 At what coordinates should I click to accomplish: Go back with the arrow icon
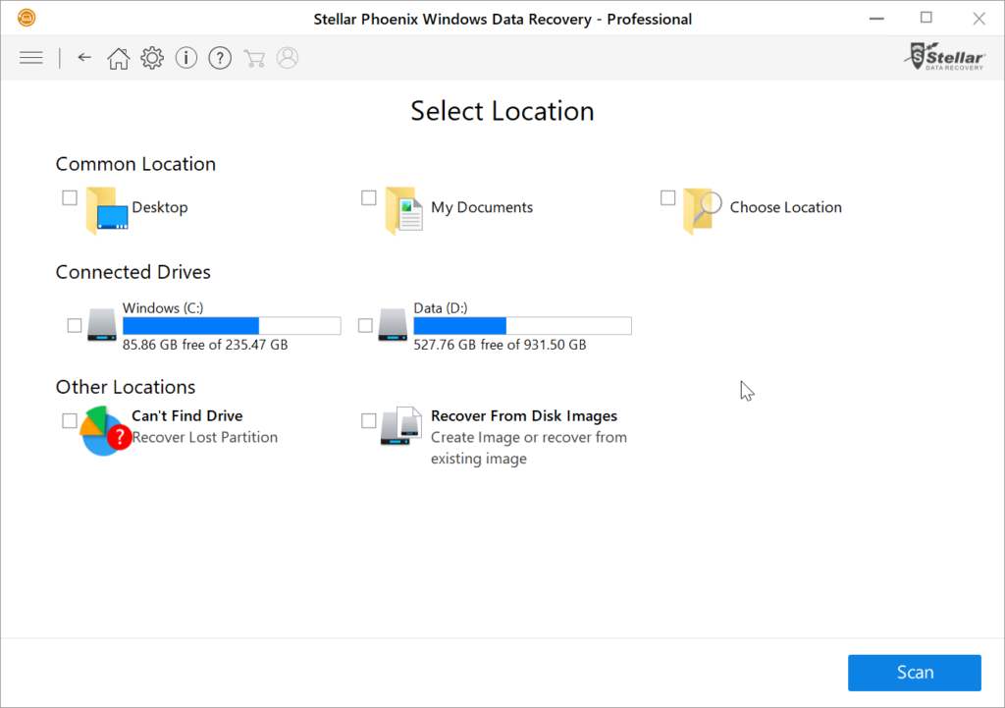tap(84, 58)
